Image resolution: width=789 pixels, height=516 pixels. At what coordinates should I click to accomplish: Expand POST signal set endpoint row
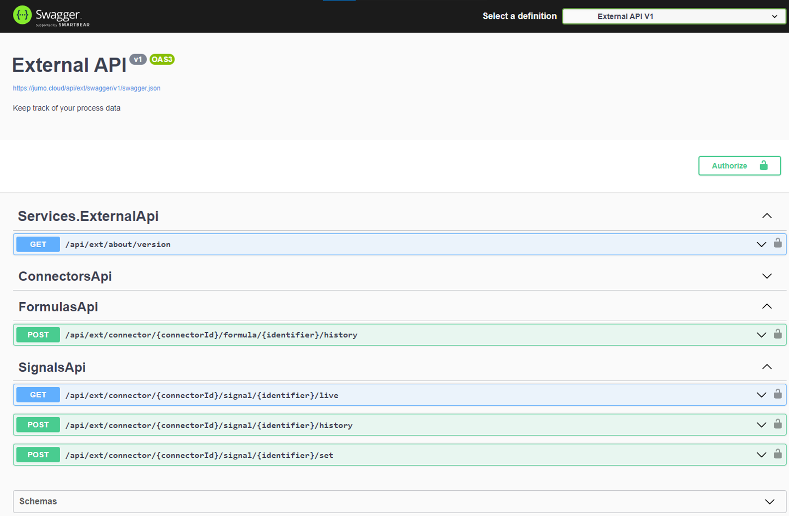[199, 455]
